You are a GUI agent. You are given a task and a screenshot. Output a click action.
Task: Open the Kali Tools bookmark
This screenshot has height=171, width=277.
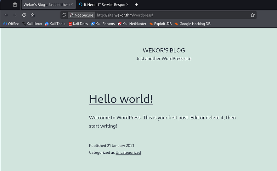click(55, 24)
